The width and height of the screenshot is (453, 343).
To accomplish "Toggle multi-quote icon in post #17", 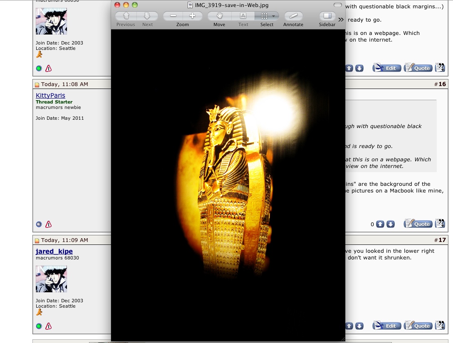I will (x=440, y=326).
